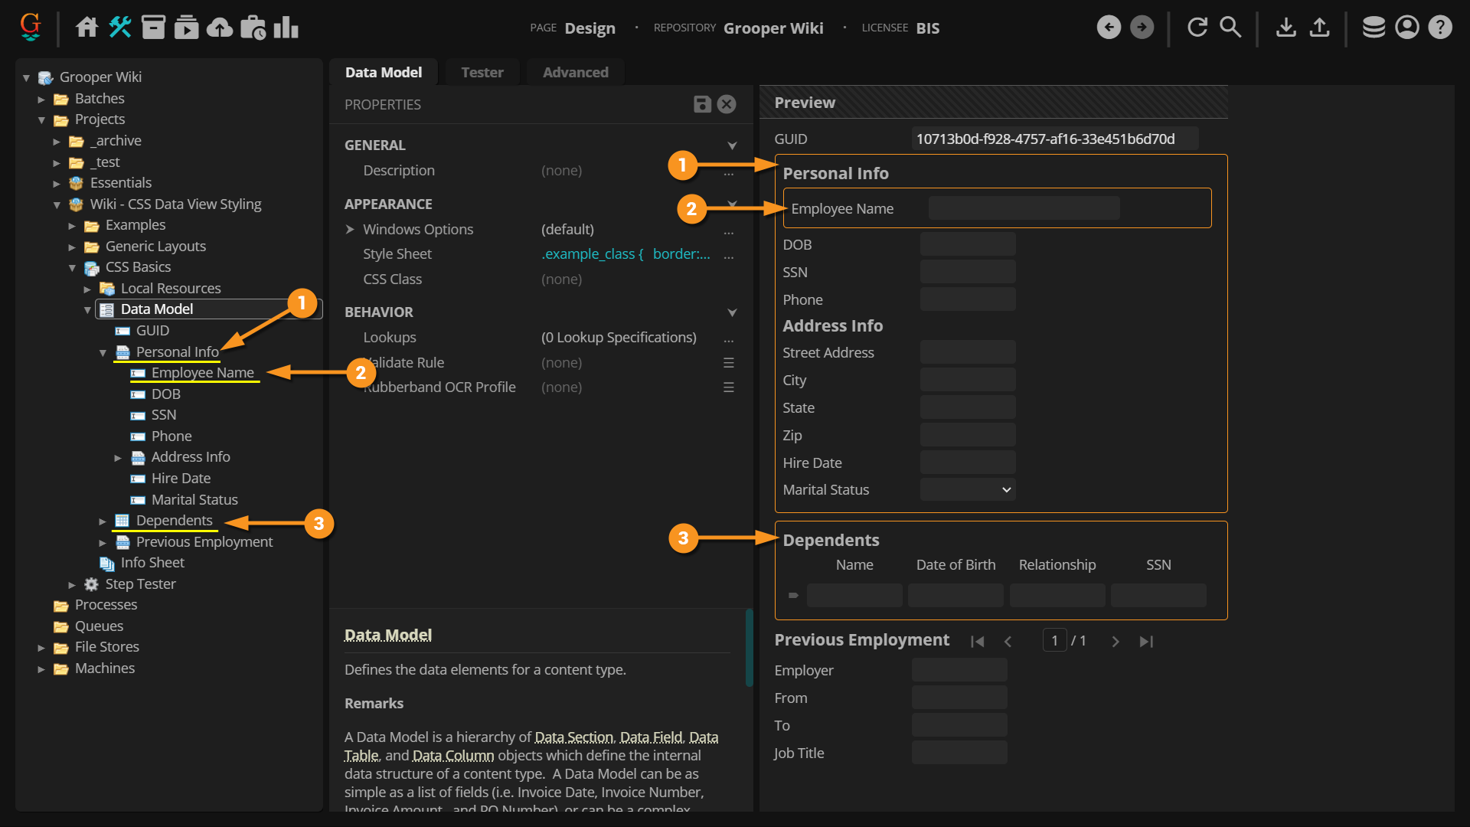Click the navigate back arrow button
This screenshot has width=1470, height=827.
point(1108,28)
